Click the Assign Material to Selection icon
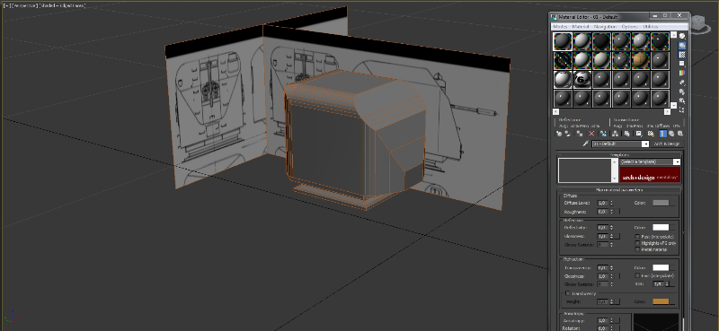This screenshot has height=331, width=719. click(580, 134)
